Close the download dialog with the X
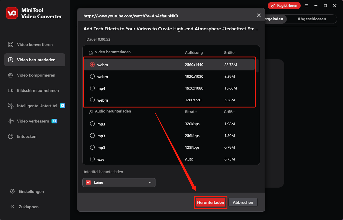This screenshot has width=343, height=220. [259, 15]
